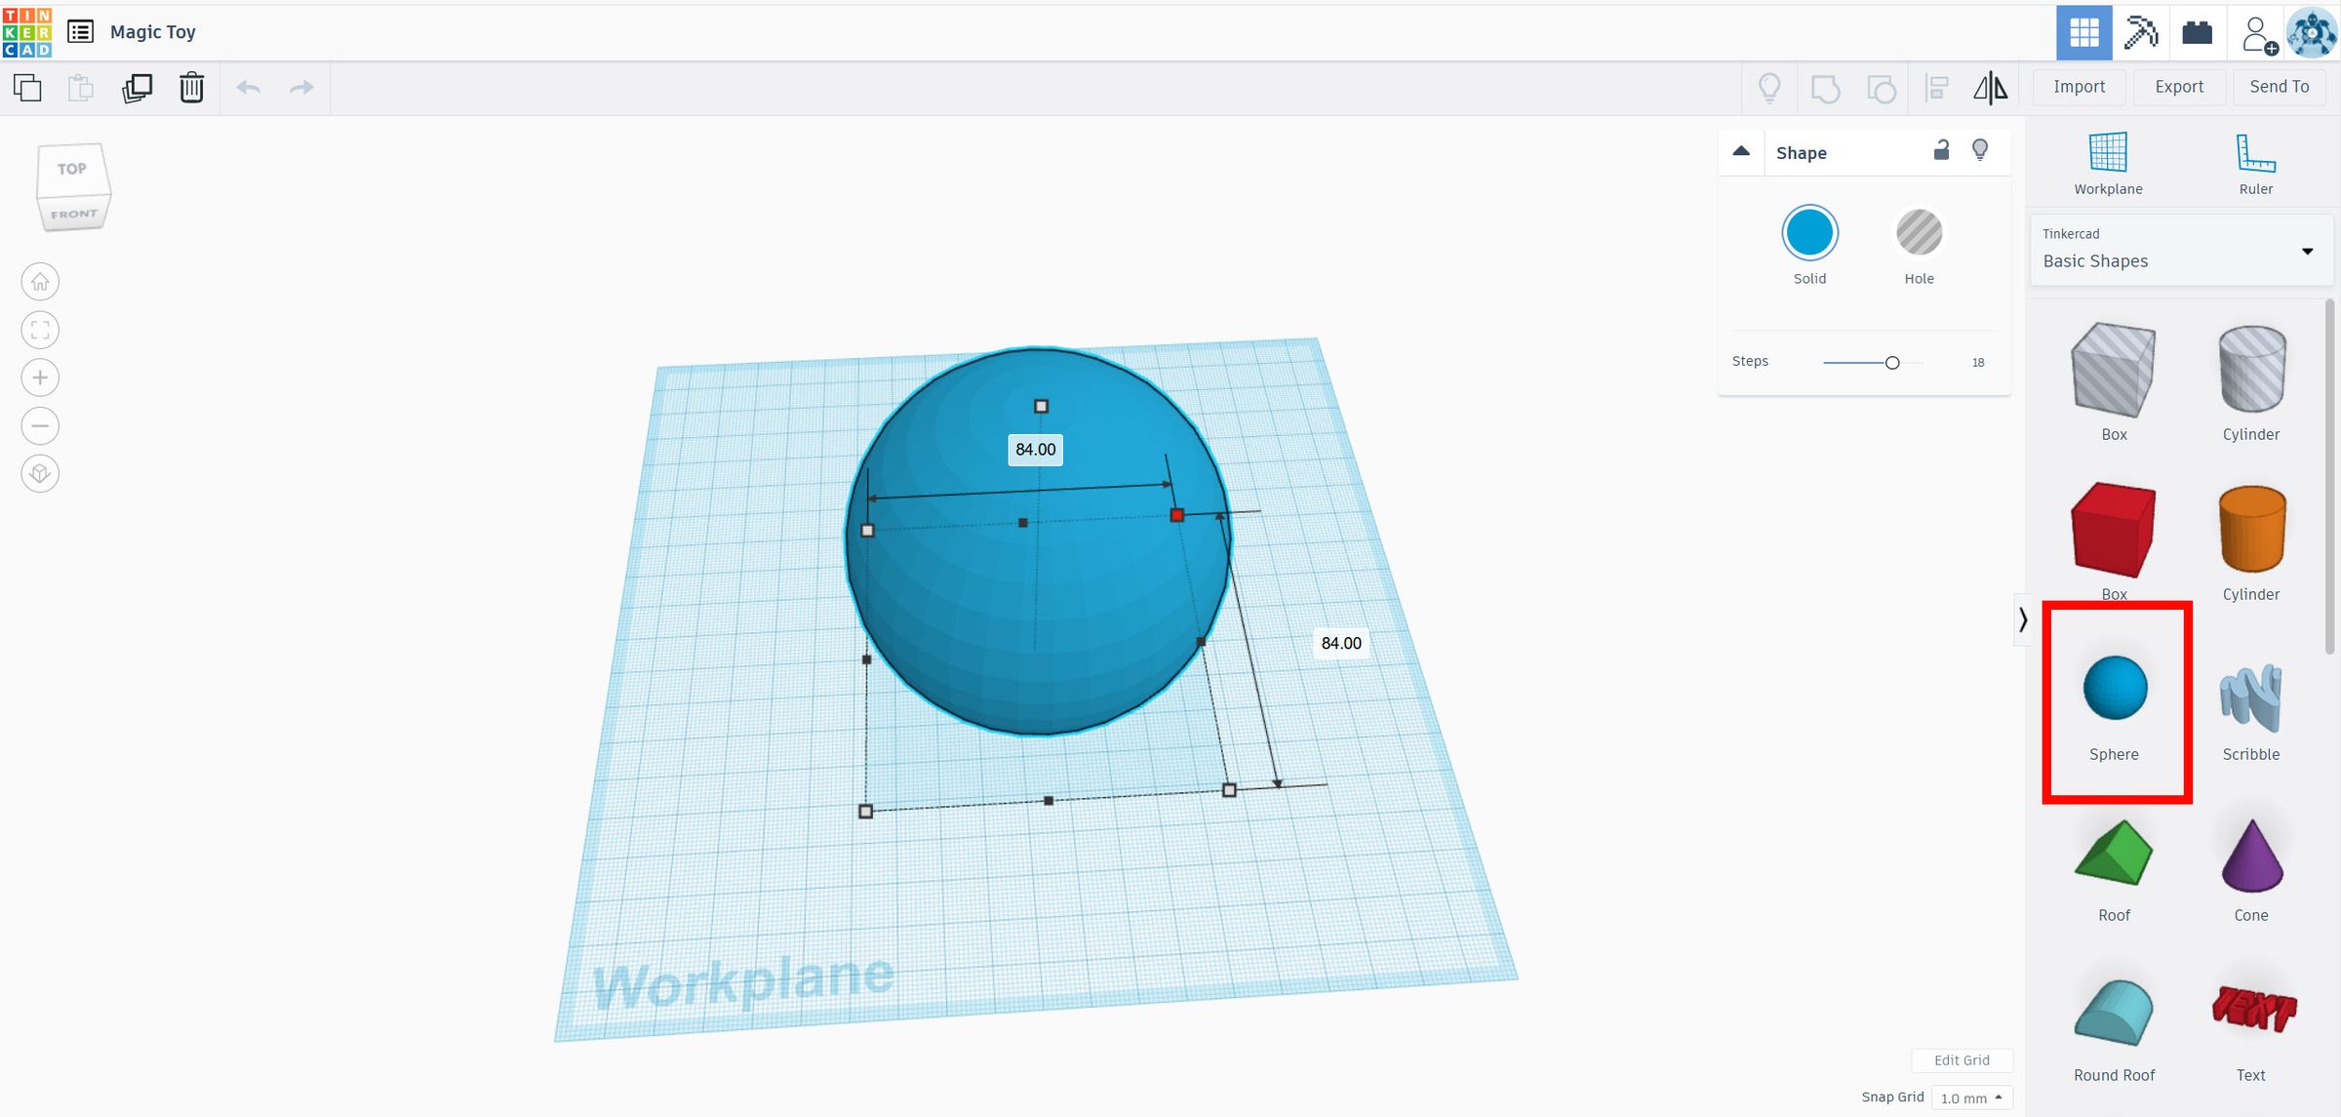The width and height of the screenshot is (2341, 1117).
Task: Click the Tinkercad logo
Action: (x=26, y=32)
